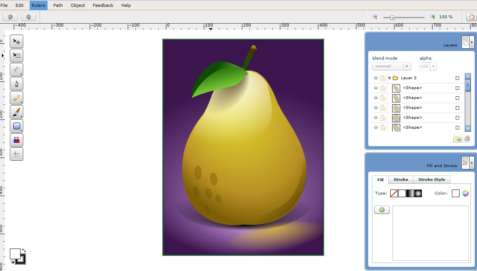This screenshot has width=477, height=271.
Task: Pick the Pencil drawing tool
Action: pyautogui.click(x=16, y=97)
